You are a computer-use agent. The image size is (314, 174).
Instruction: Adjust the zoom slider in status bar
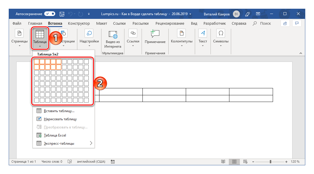[x=270, y=162]
